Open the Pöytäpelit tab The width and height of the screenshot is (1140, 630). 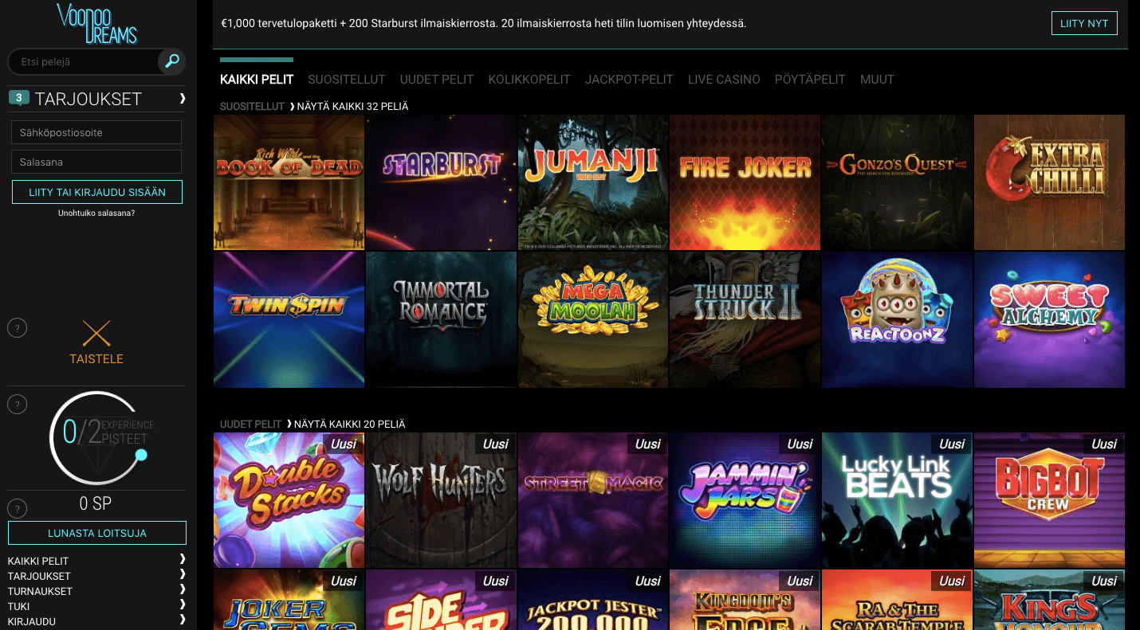pyautogui.click(x=810, y=80)
